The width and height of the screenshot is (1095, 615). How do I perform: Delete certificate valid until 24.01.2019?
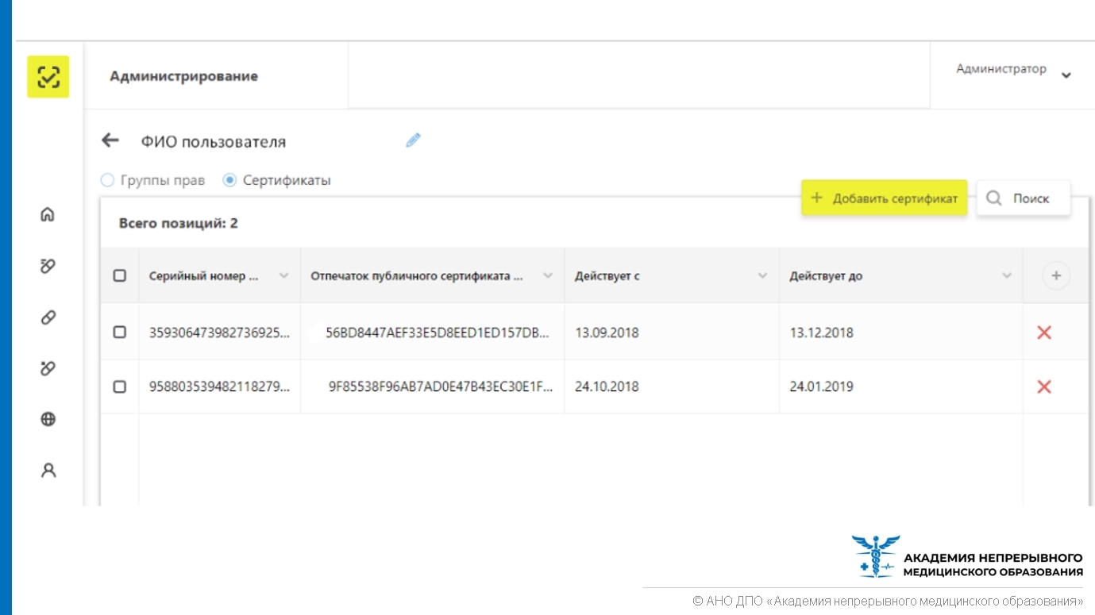pyautogui.click(x=1044, y=386)
